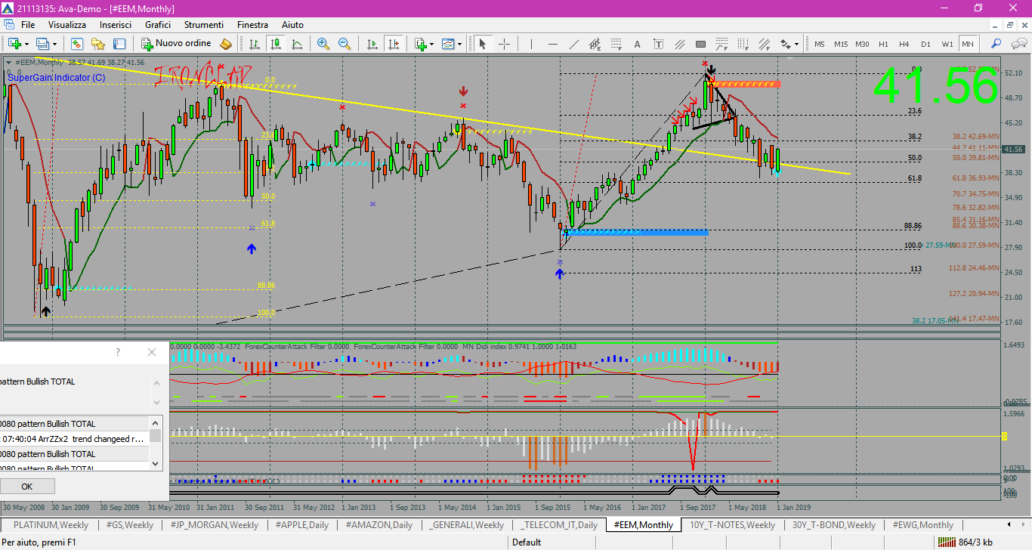Switch chart to bar chart mode

tap(255, 44)
